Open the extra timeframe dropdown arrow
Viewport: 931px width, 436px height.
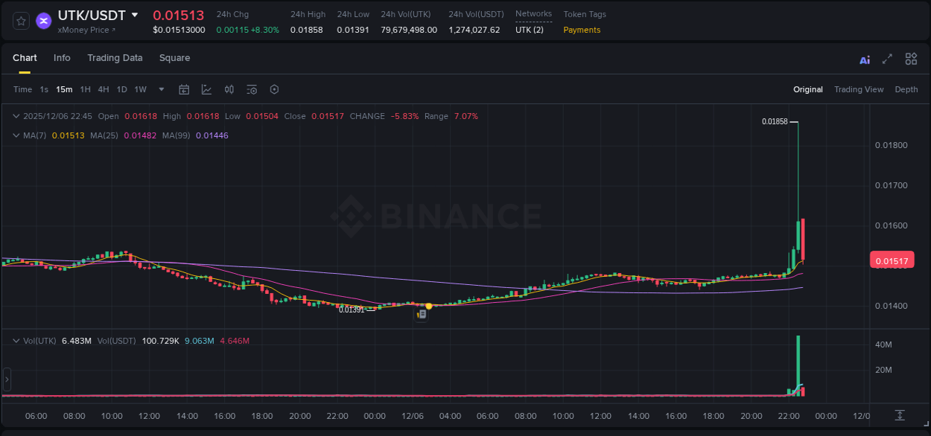tap(161, 89)
